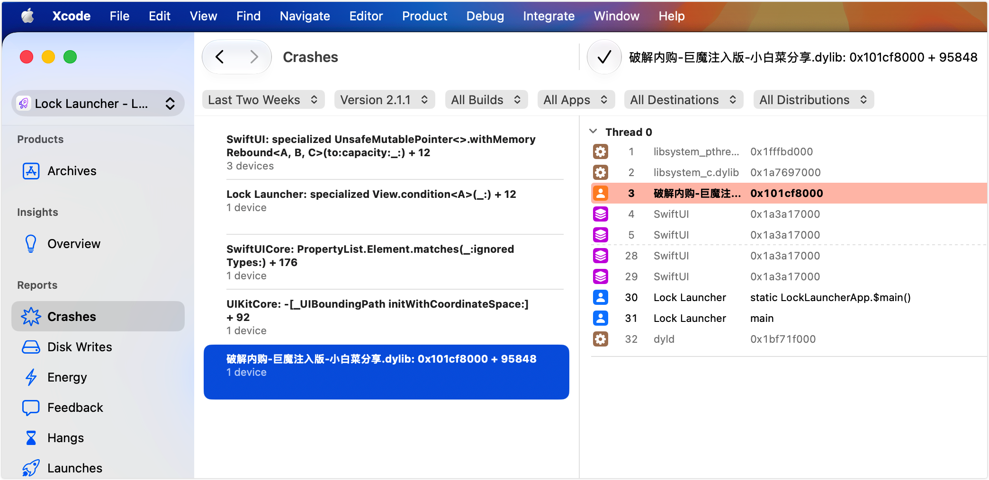Open the All Destinations filter dropdown
Screen dimensions: 989x480
pos(683,100)
